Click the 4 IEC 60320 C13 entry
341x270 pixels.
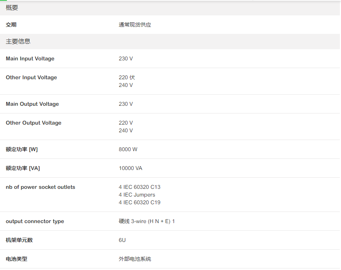point(139,187)
